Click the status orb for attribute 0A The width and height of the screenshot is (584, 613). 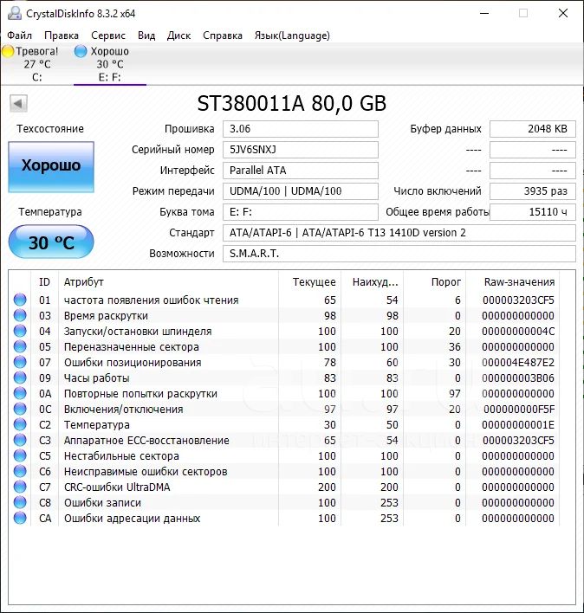pos(20,393)
